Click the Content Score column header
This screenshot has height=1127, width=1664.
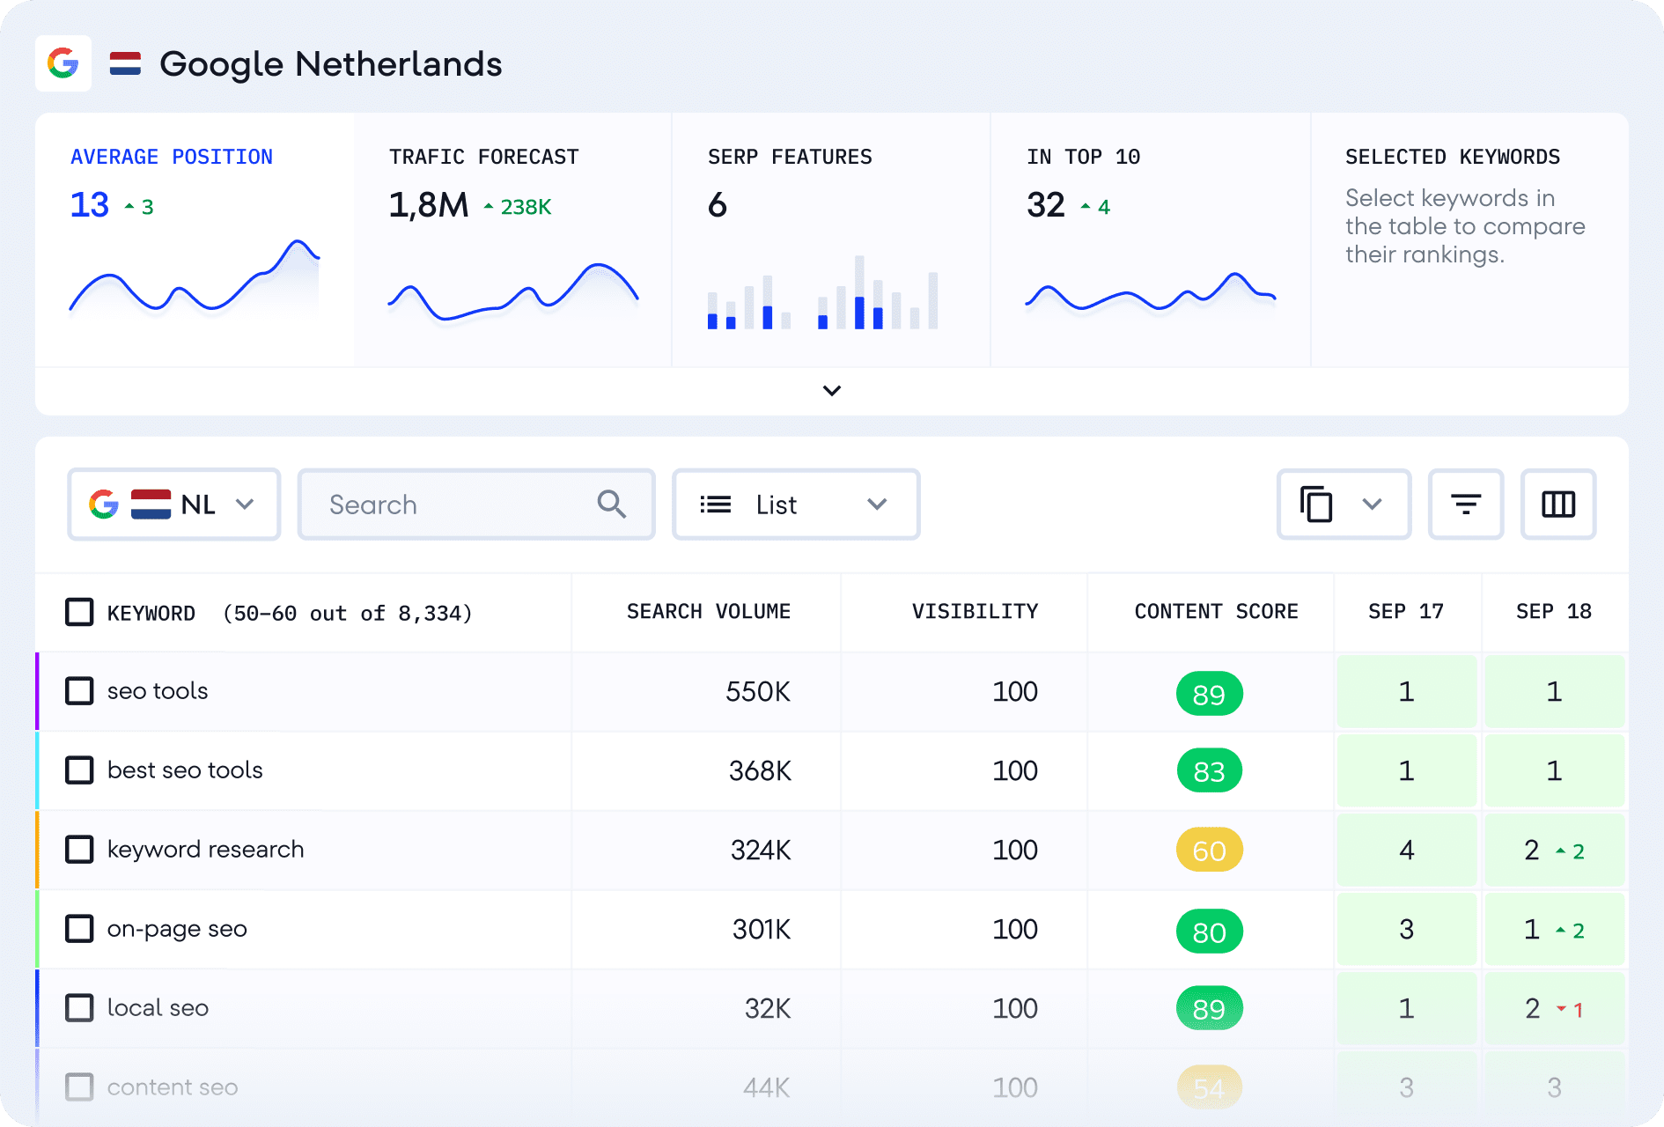tap(1216, 612)
